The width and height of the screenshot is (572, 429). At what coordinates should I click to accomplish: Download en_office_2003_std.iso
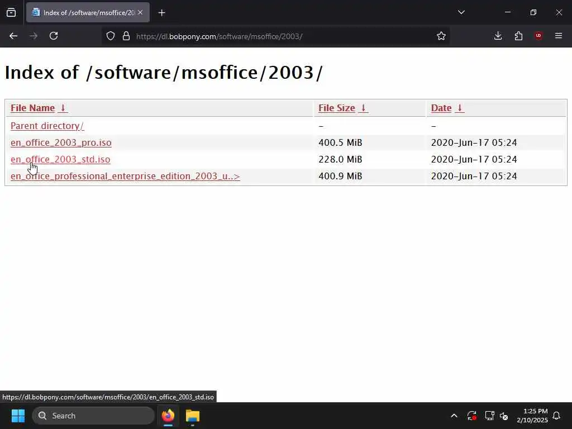[60, 159]
